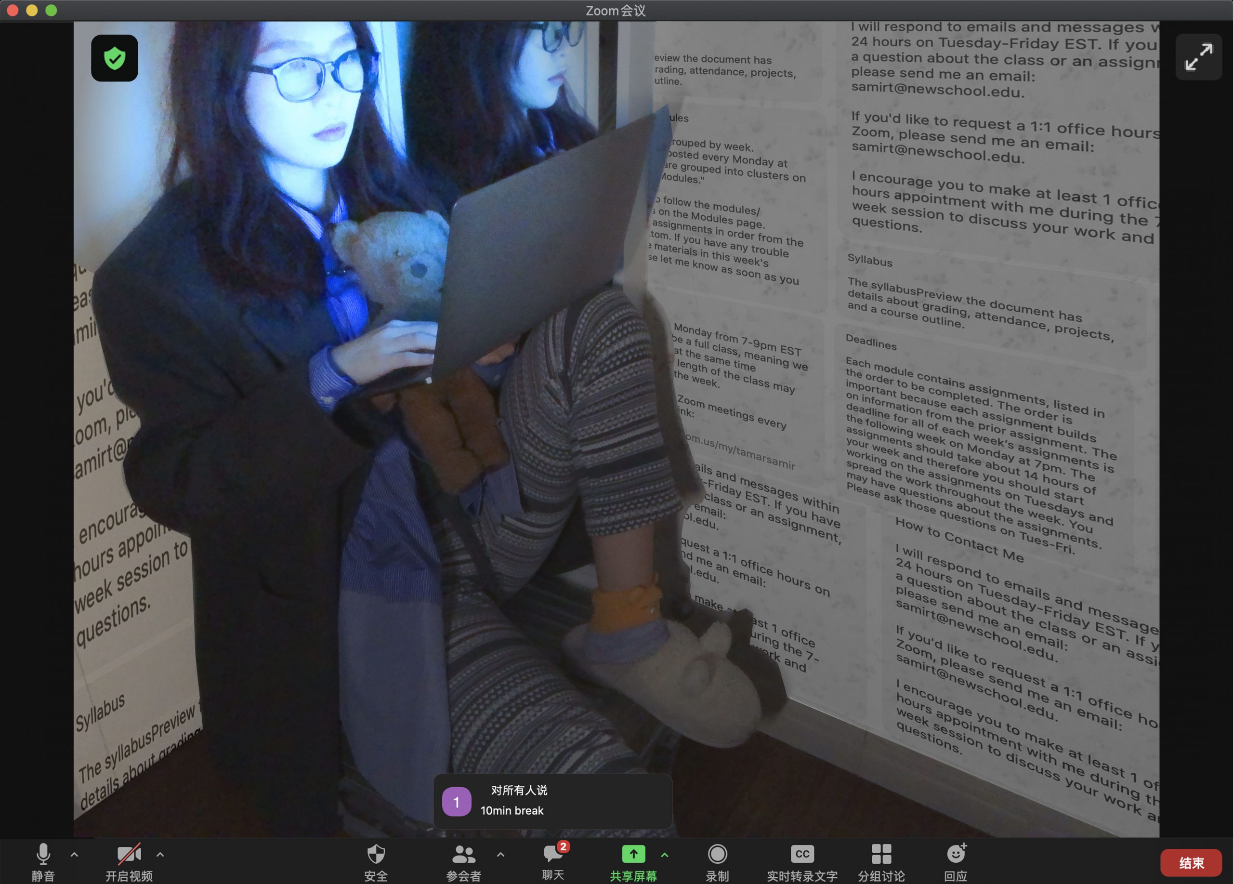The image size is (1233, 884).
Task: Expand share screen options green arrow
Action: pyautogui.click(x=664, y=855)
